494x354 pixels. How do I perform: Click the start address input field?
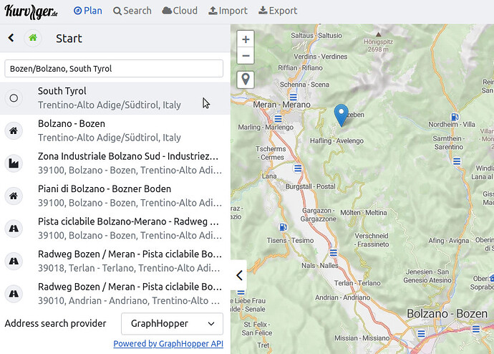tap(114, 69)
